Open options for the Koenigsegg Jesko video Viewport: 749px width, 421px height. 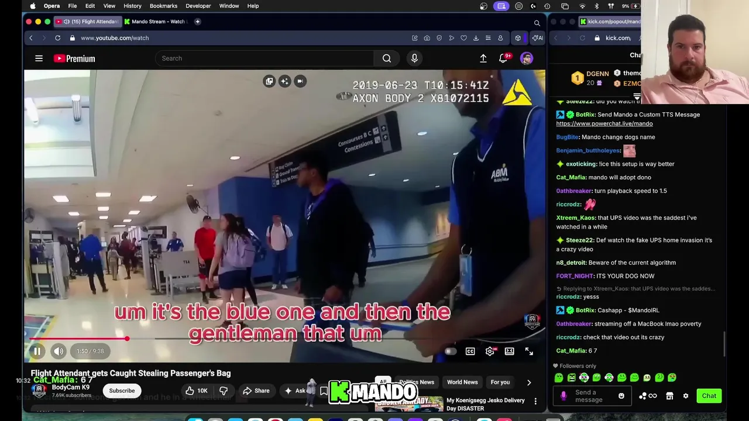coord(535,401)
